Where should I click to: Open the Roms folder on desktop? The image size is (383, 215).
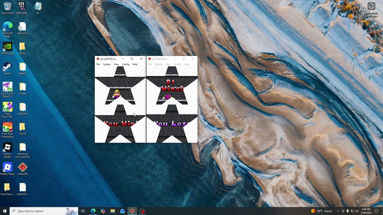point(22,48)
